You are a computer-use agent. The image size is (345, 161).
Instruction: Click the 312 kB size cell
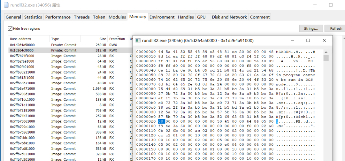[x=101, y=50]
